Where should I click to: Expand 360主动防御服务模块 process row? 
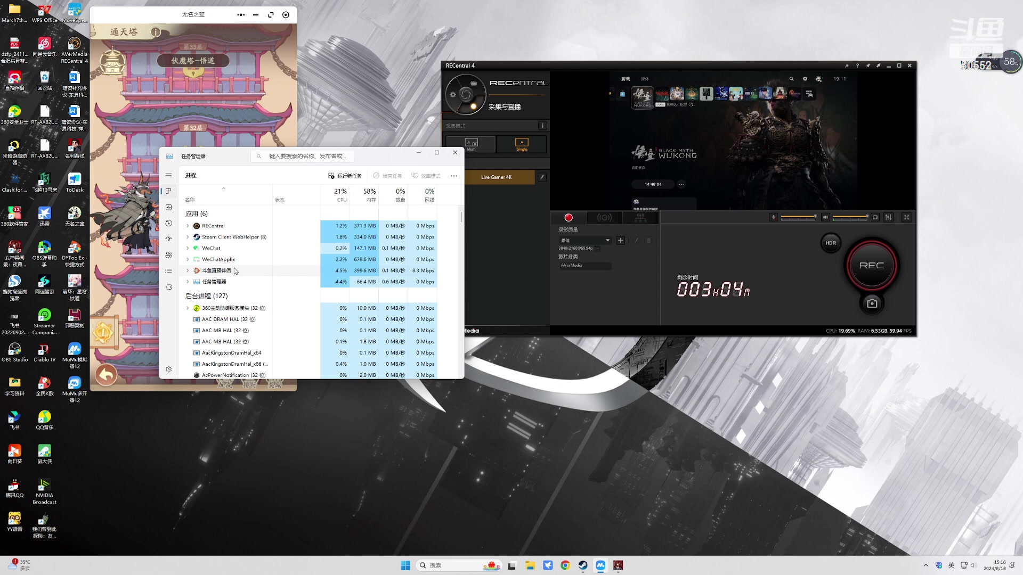(x=188, y=308)
